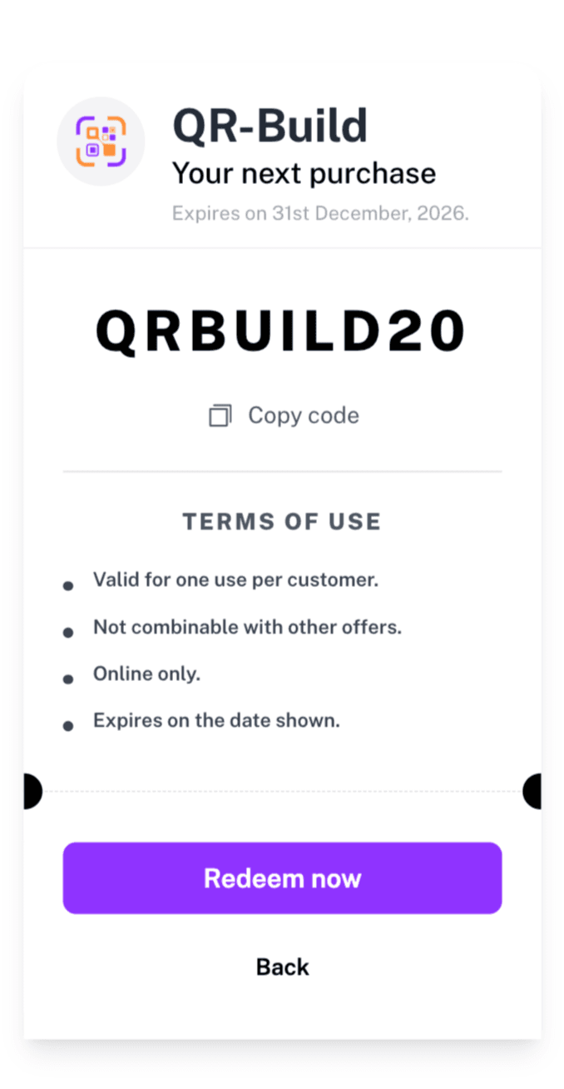Click the TERMS OF USE heading
The image size is (564, 1089).
pyautogui.click(x=282, y=522)
